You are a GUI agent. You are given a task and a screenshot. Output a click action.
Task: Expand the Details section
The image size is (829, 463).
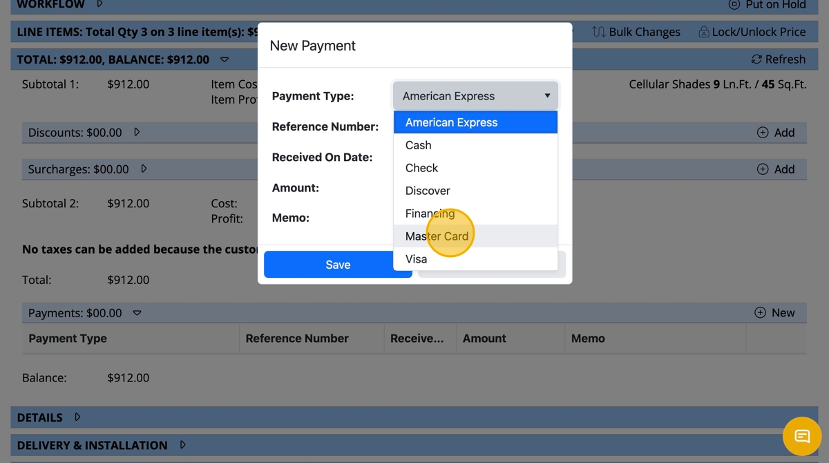coord(77,417)
